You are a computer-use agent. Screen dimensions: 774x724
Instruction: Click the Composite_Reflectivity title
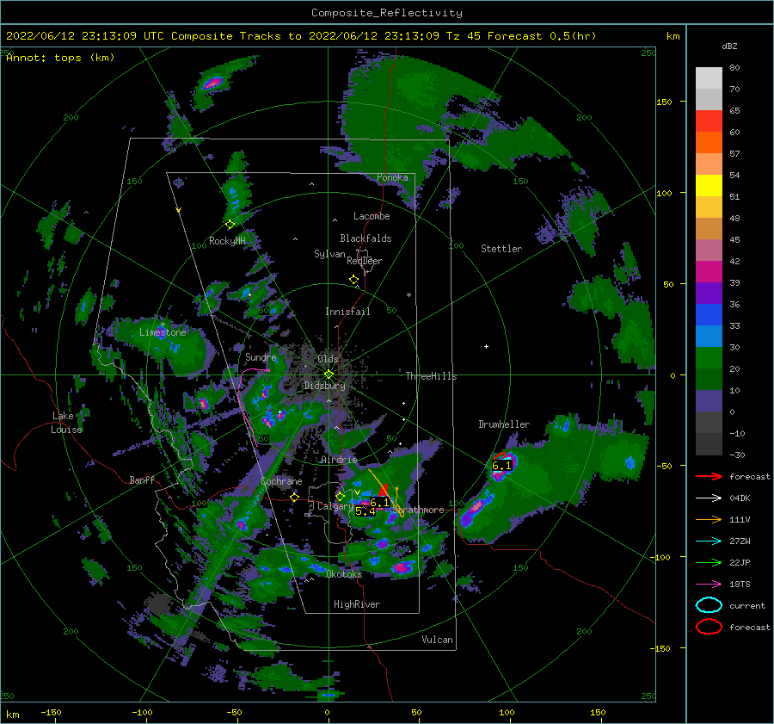[x=386, y=13]
